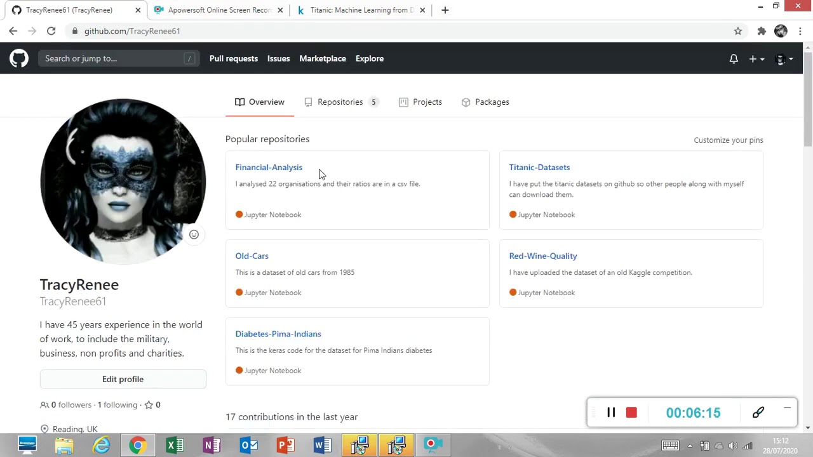Open Internet Explorer from taskbar
This screenshot has width=813, height=457.
click(102, 446)
